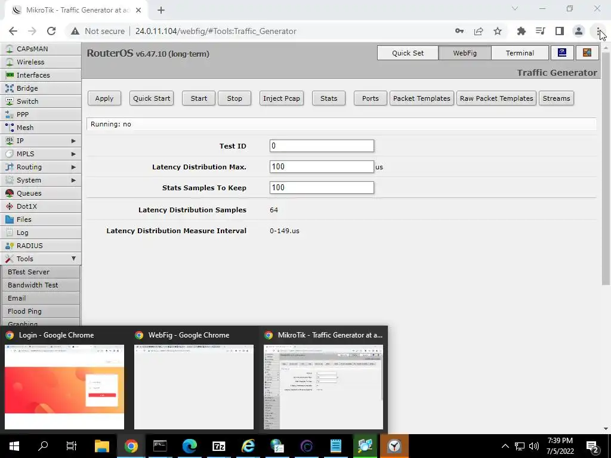Viewport: 611px width, 458px height.
Task: Open the Mesh section
Action: [x=41, y=128]
